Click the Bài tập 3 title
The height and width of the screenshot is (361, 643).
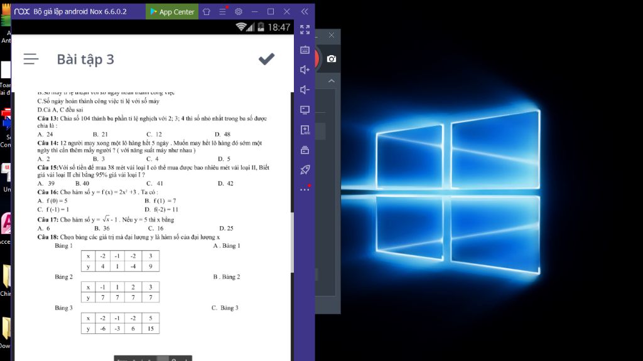pyautogui.click(x=85, y=60)
